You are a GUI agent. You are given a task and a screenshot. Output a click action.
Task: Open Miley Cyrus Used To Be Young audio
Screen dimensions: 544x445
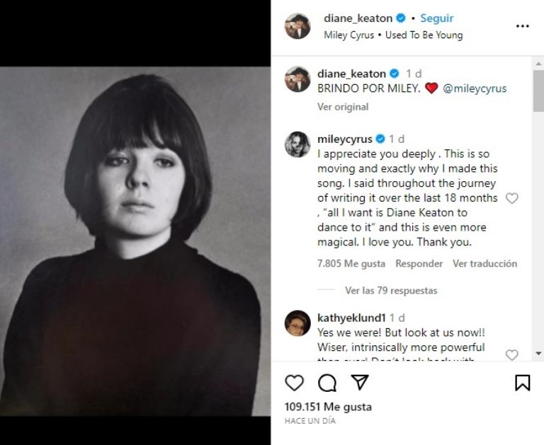[x=393, y=35]
